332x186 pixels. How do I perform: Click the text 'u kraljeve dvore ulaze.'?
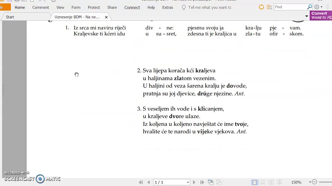coord(171,116)
